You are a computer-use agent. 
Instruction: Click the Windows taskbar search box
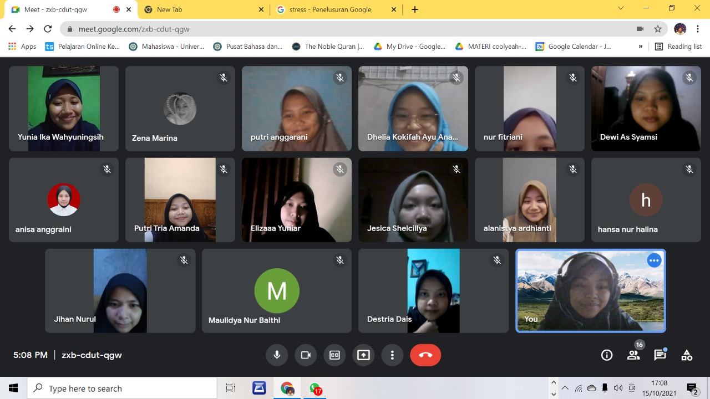122,388
